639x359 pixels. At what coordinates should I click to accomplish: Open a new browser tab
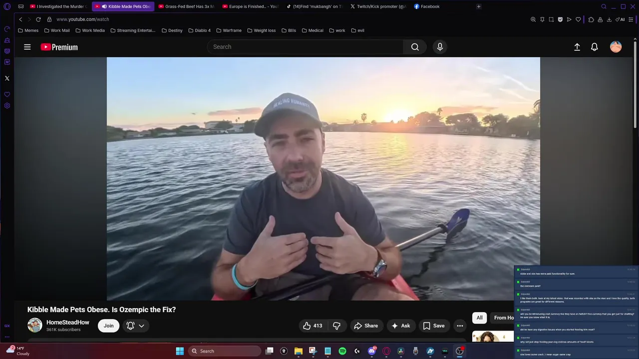pos(478,6)
